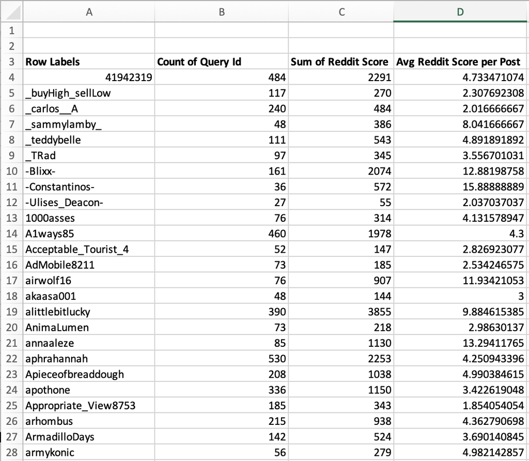Click the select-all corner triangle
The height and width of the screenshot is (461, 529).
(11, 11)
